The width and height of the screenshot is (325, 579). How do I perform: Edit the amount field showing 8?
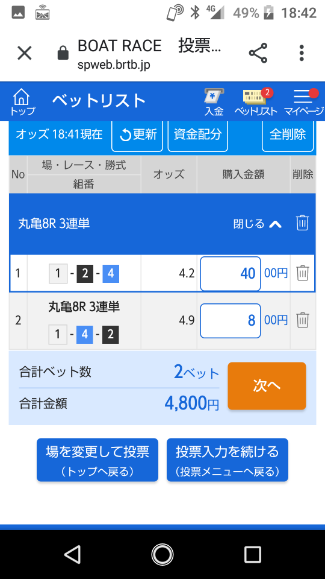[231, 320]
